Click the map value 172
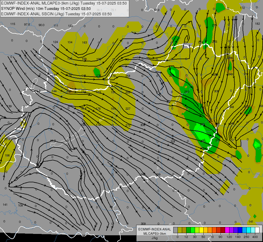This screenshot has height=242, width=263. (242, 8)
